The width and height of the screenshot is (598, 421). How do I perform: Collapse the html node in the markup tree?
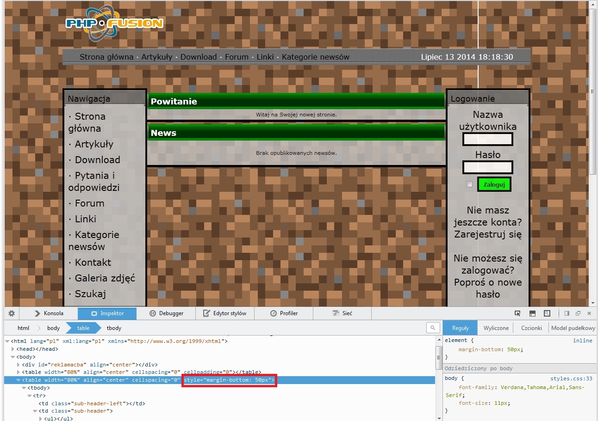7,342
